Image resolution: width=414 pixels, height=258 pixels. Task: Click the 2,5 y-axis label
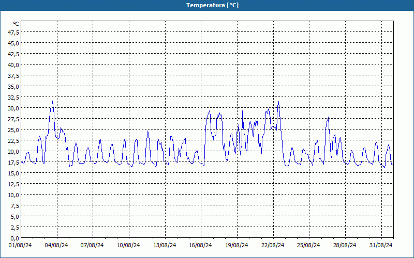[x=15, y=228]
